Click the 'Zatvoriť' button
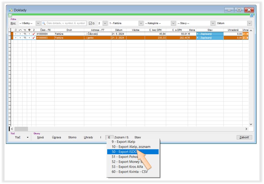This screenshot has width=264, height=184. pyautogui.click(x=244, y=138)
